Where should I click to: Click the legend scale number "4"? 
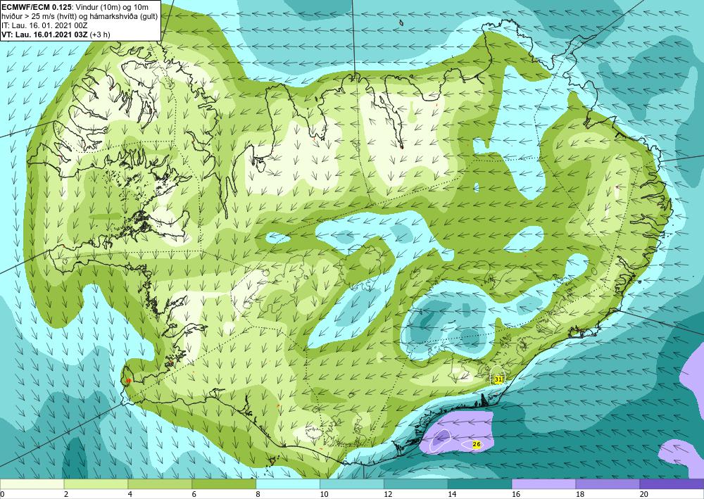pos(130,494)
